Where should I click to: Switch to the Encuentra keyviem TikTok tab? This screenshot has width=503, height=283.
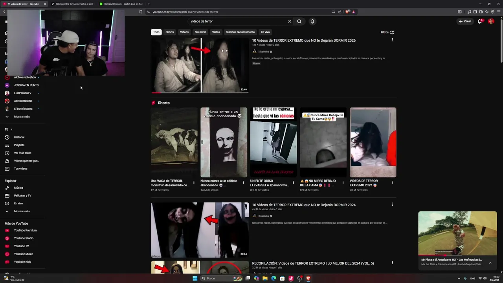(73, 4)
